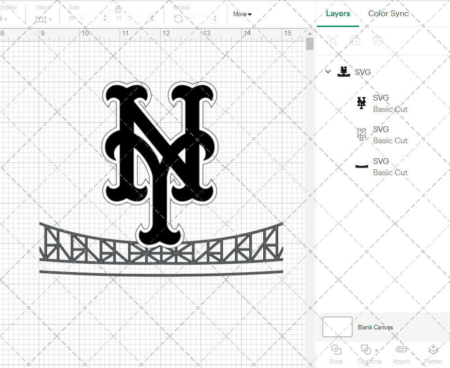
Task: Open the Combine dropdown
Action: (369, 350)
